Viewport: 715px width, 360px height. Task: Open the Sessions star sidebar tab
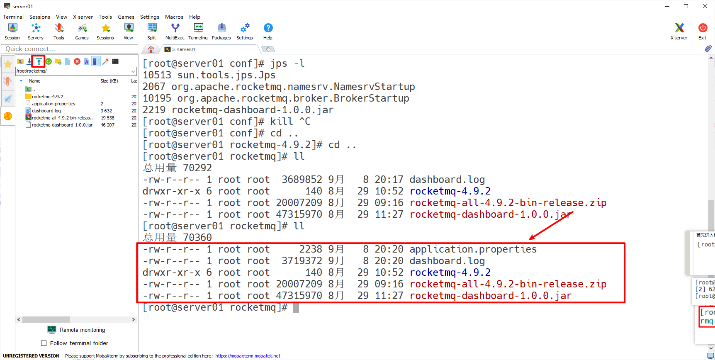pyautogui.click(x=8, y=64)
